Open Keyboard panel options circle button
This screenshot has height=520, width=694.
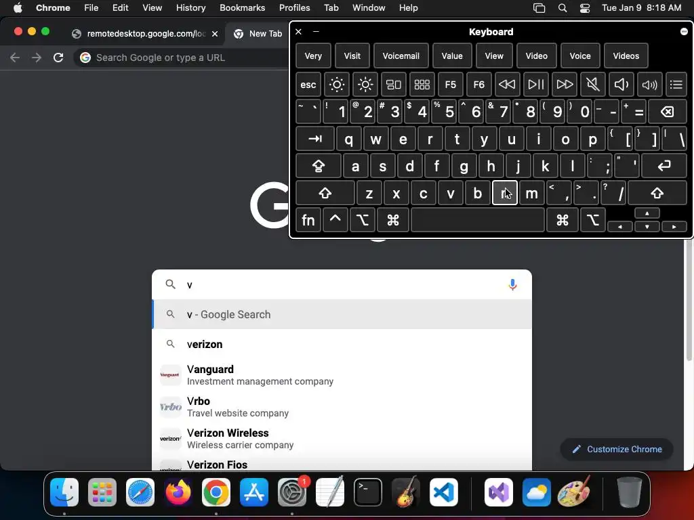pyautogui.click(x=684, y=31)
